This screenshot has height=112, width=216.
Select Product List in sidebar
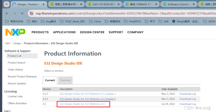(22, 56)
